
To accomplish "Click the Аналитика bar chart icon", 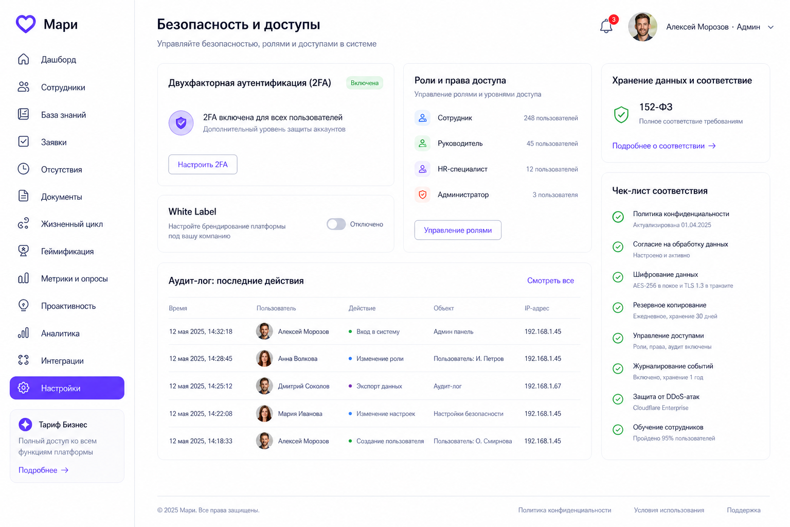I will (24, 333).
